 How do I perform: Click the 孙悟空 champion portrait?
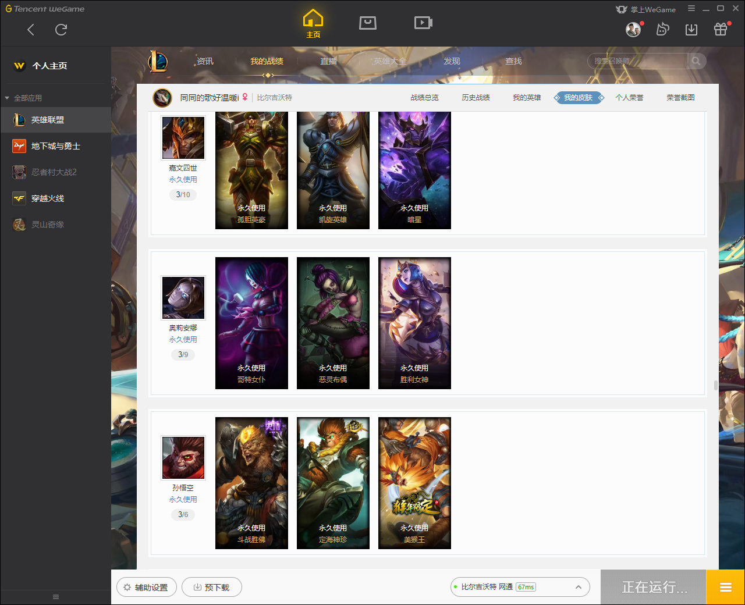[183, 458]
